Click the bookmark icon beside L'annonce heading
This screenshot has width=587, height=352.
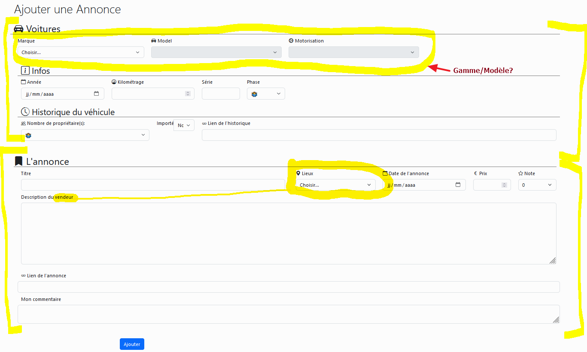pos(18,161)
